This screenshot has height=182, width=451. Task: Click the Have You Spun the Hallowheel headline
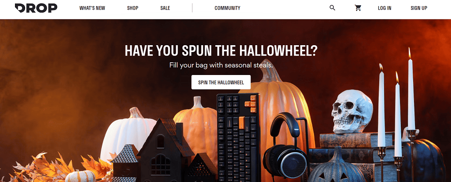221,50
